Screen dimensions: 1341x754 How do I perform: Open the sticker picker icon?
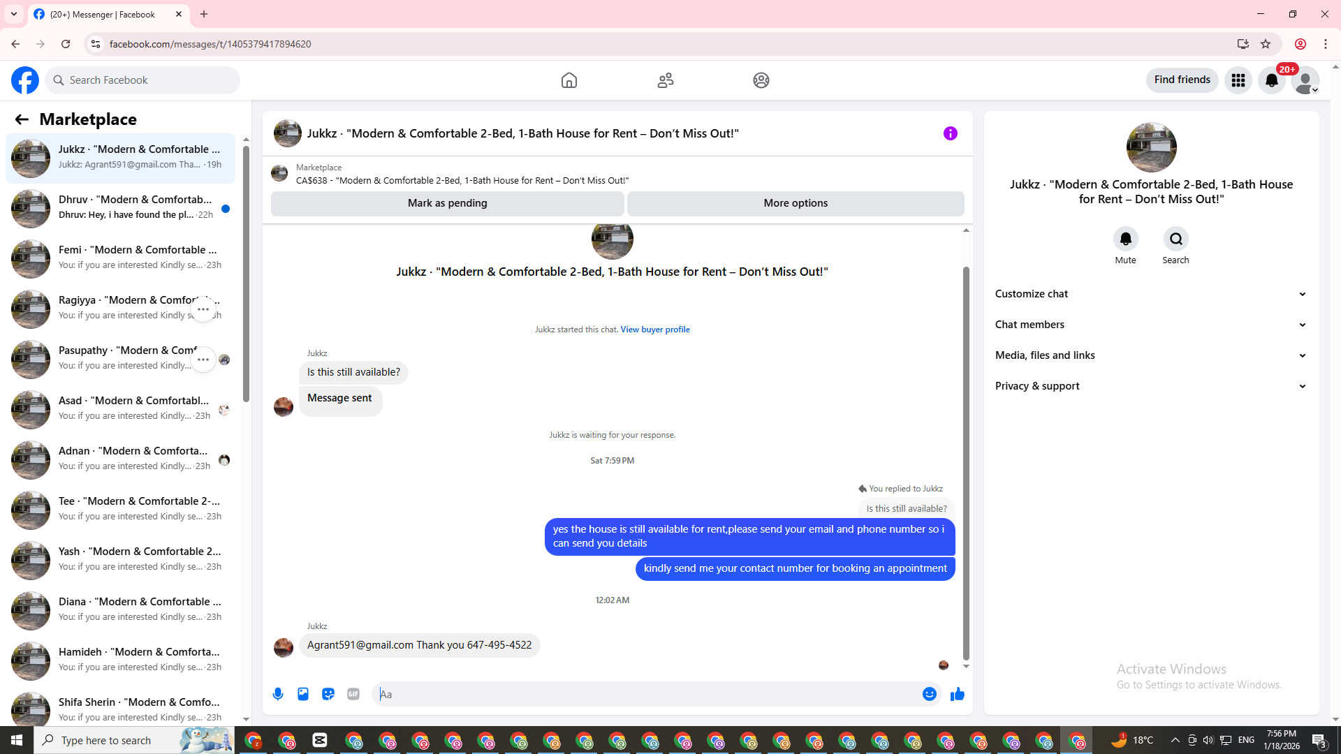(328, 694)
